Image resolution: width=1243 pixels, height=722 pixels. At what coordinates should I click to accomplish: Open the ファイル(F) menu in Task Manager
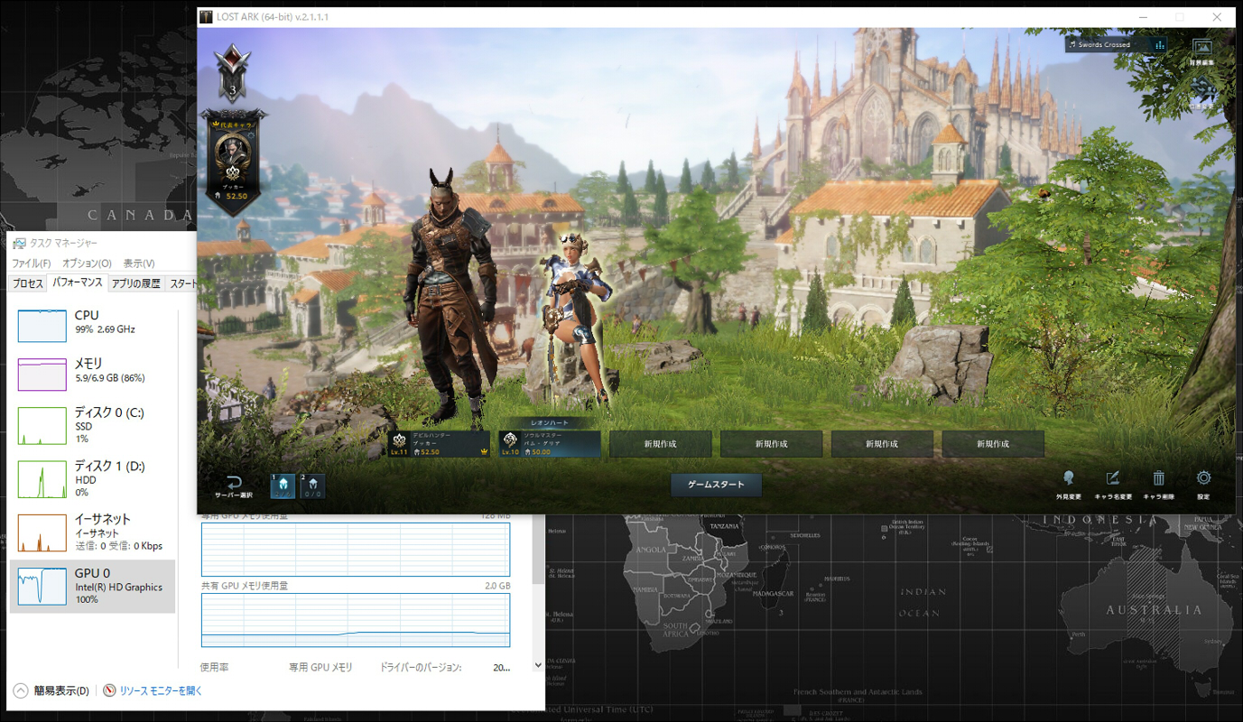click(31, 264)
